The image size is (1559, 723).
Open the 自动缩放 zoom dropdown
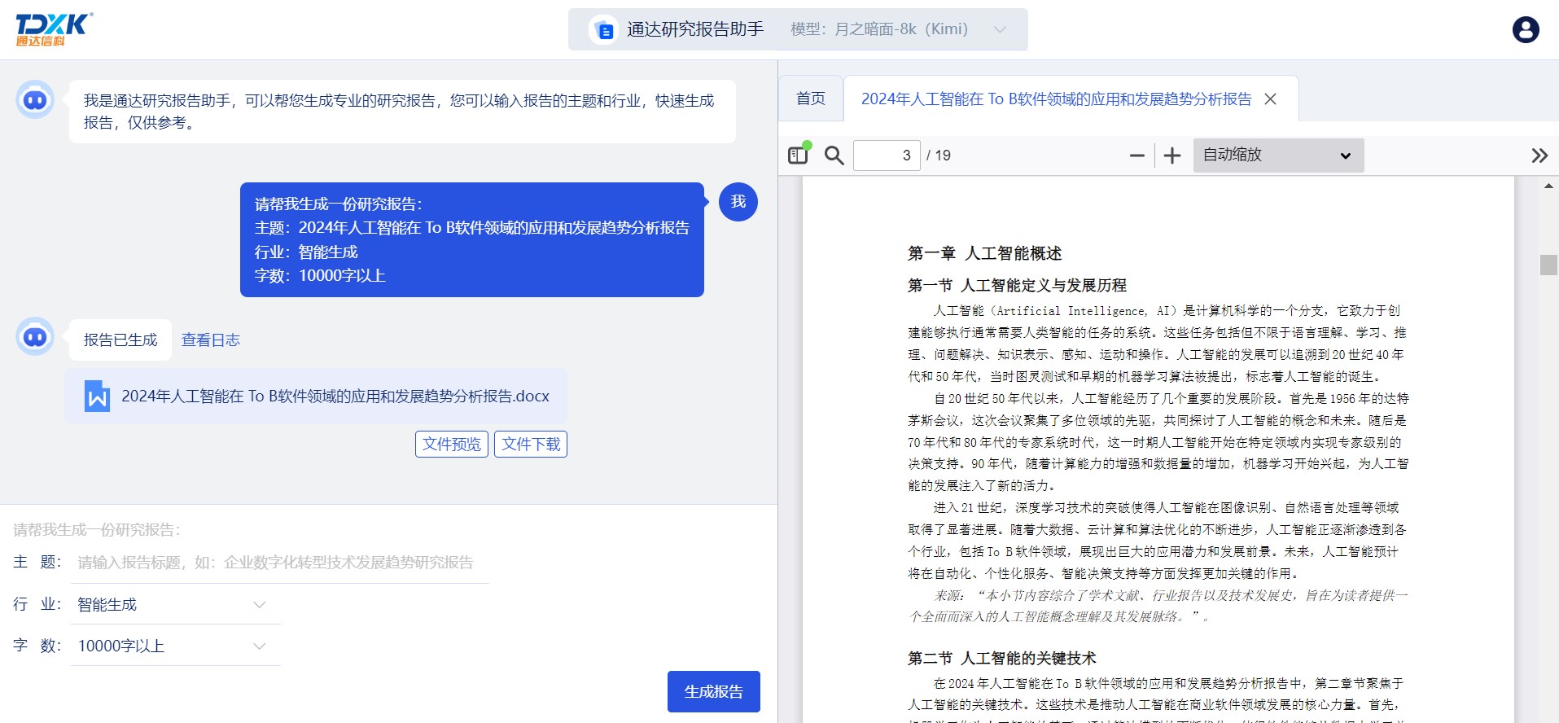point(1278,156)
